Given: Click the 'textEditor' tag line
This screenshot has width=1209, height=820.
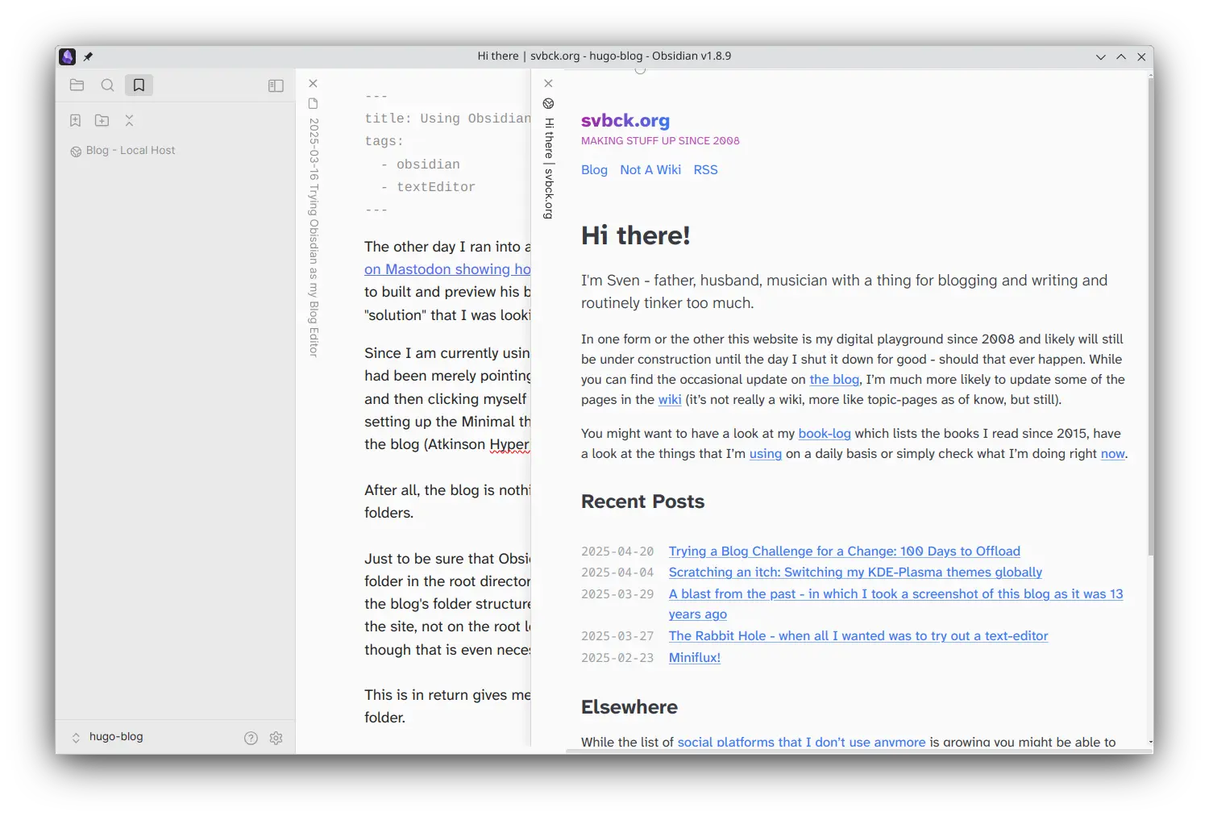Looking at the screenshot, I should click(428, 187).
